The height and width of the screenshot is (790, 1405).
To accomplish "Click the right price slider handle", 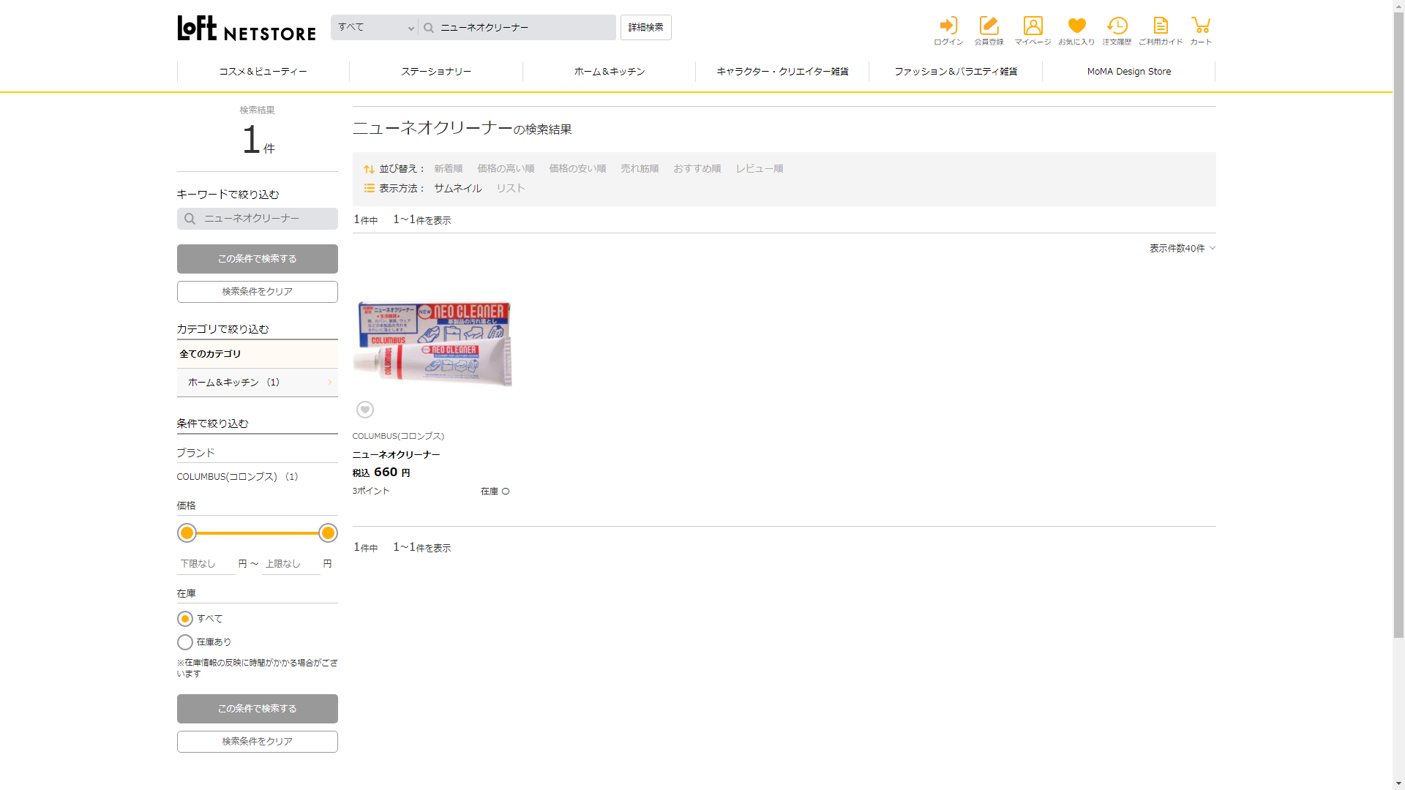I will [x=328, y=533].
